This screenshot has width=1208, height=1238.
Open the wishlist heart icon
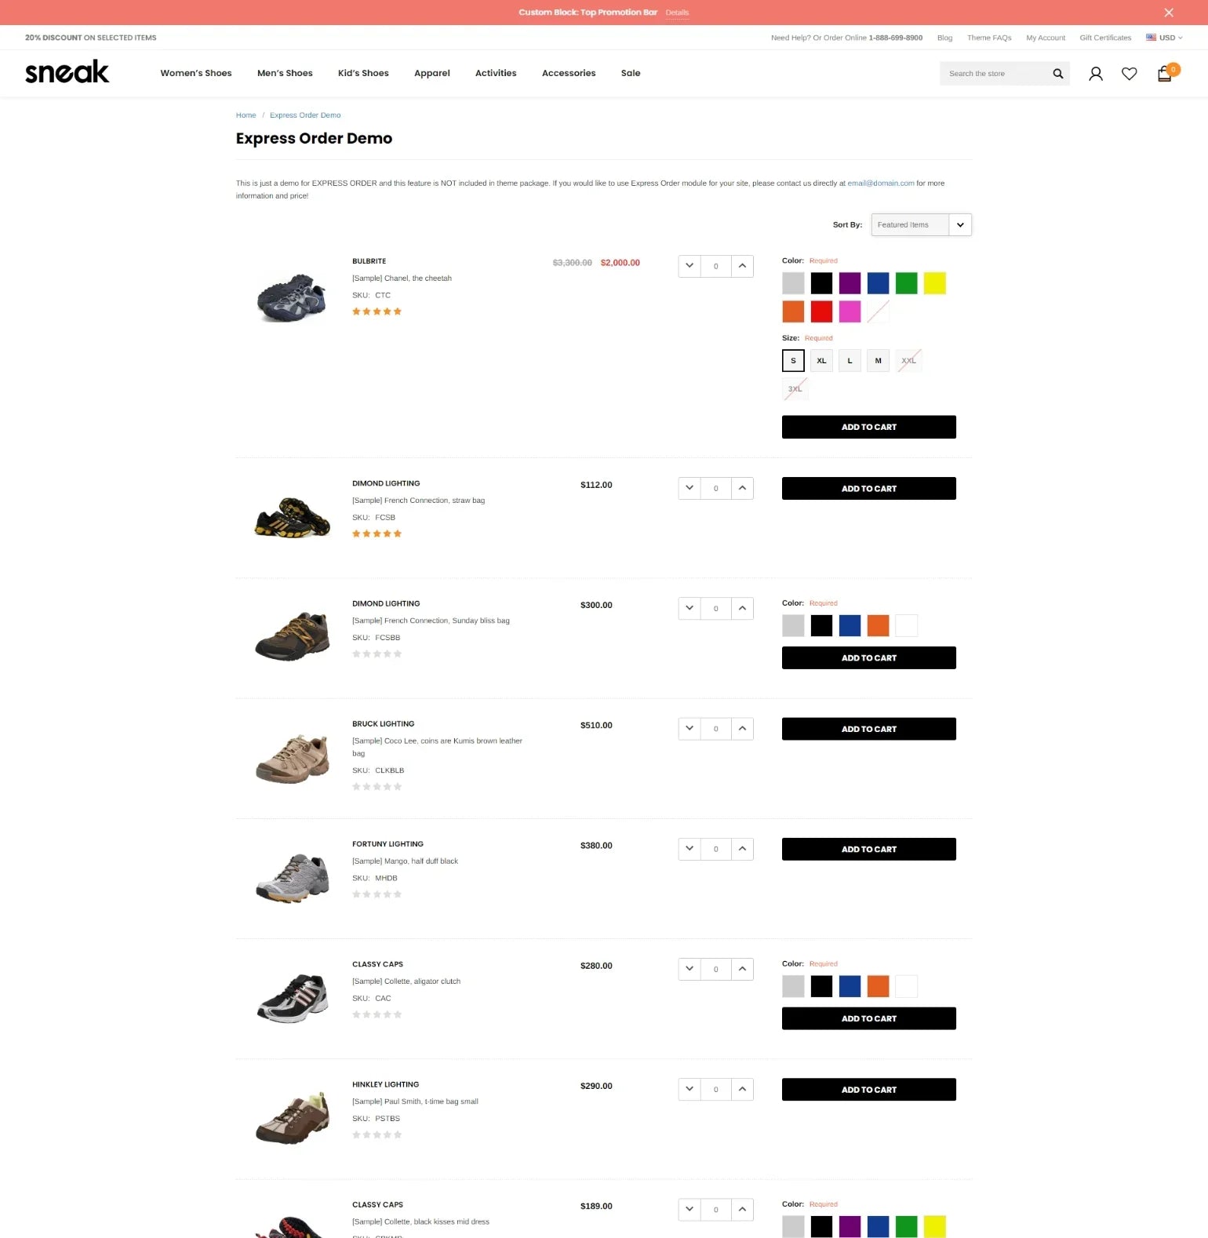(x=1129, y=74)
